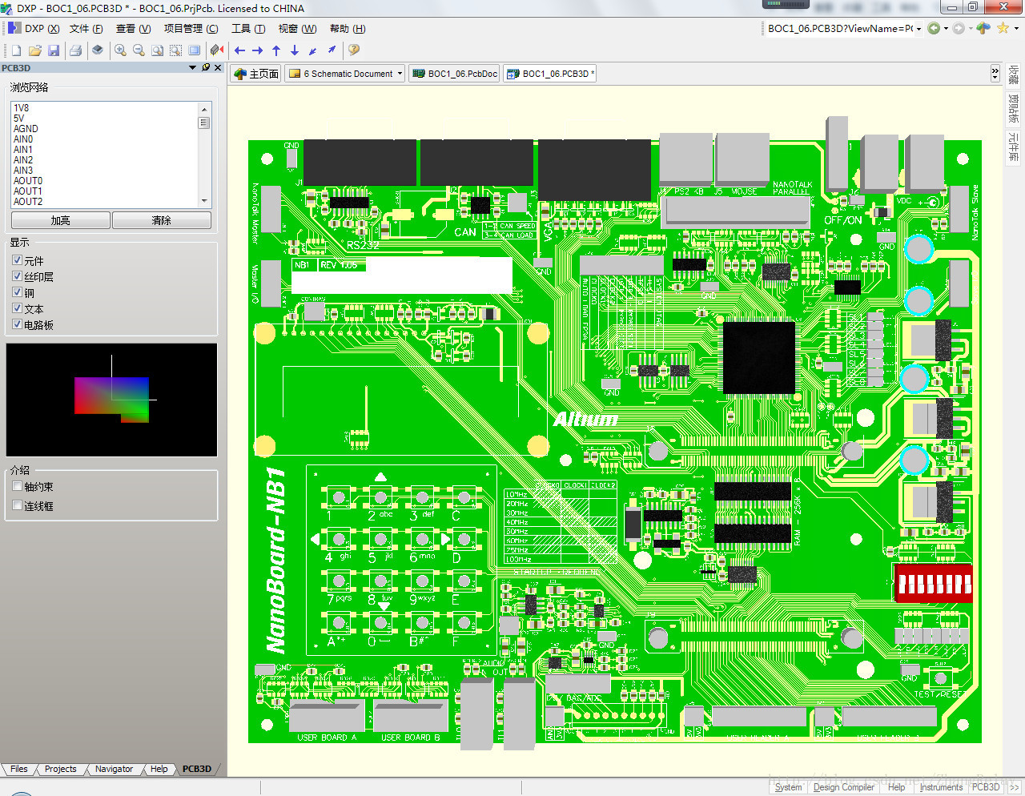Open the DXP menu
The width and height of the screenshot is (1025, 796).
coord(42,29)
